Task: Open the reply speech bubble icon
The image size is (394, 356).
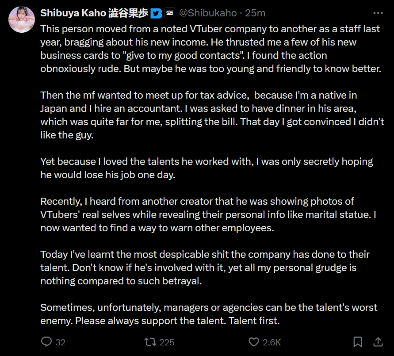Action: pos(47,342)
